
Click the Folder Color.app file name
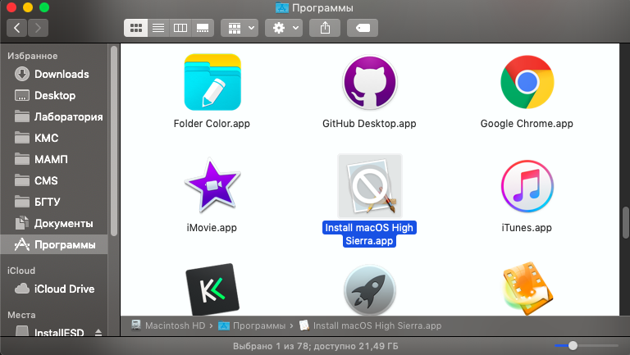pyautogui.click(x=212, y=124)
